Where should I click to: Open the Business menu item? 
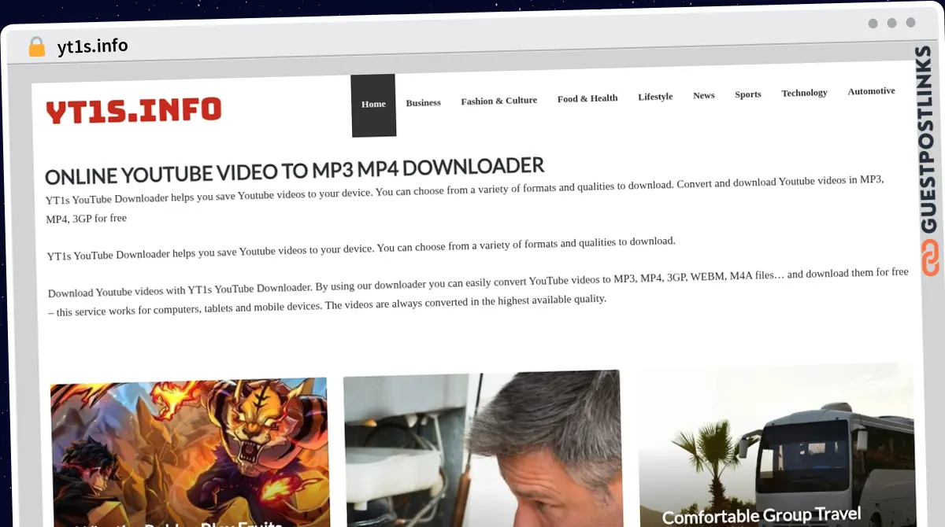coord(423,102)
